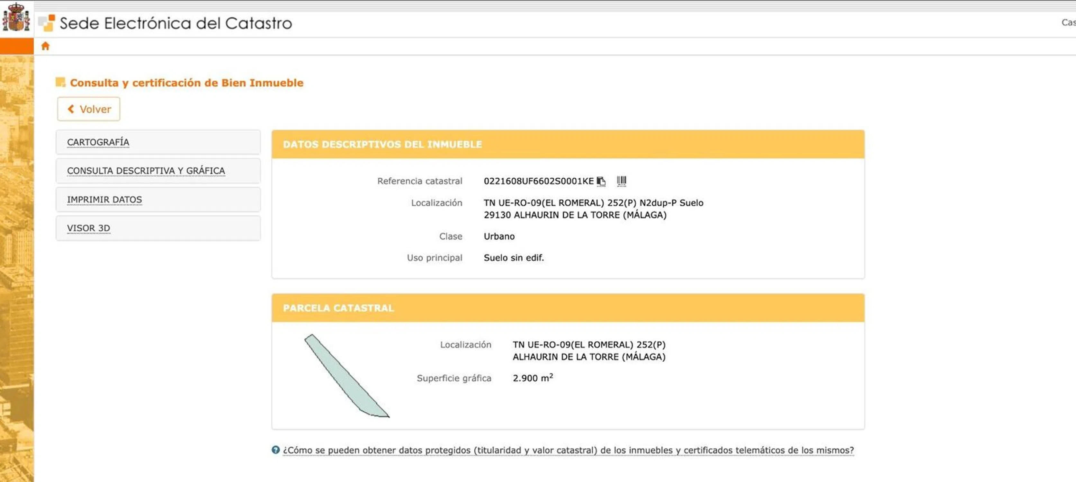Click the Sede Electrónica del Catastro title
Image resolution: width=1076 pixels, height=482 pixels.
175,23
